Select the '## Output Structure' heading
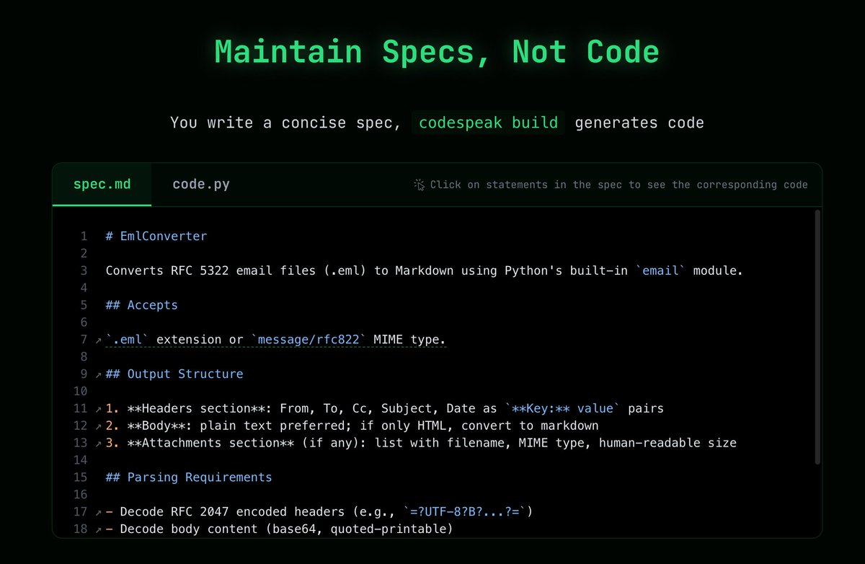The width and height of the screenshot is (865, 564). [174, 374]
